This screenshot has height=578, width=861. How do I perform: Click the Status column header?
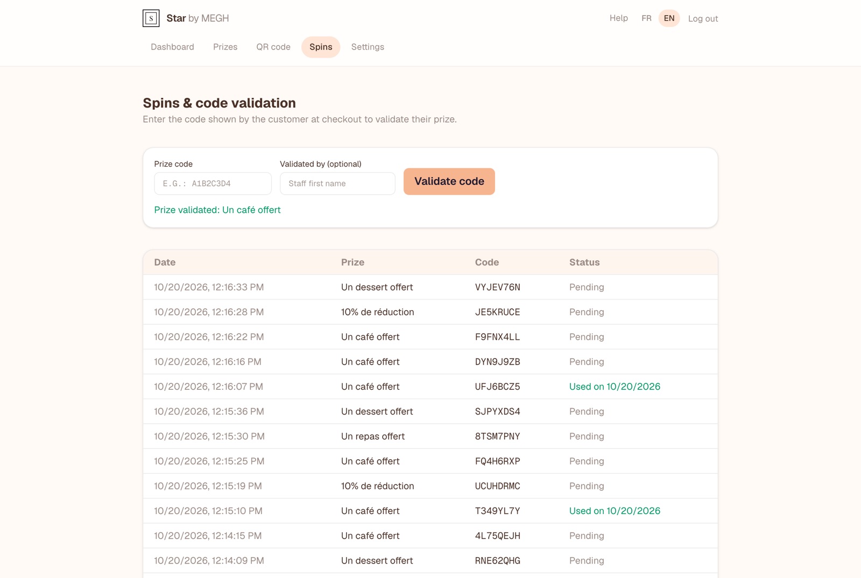[x=584, y=262]
